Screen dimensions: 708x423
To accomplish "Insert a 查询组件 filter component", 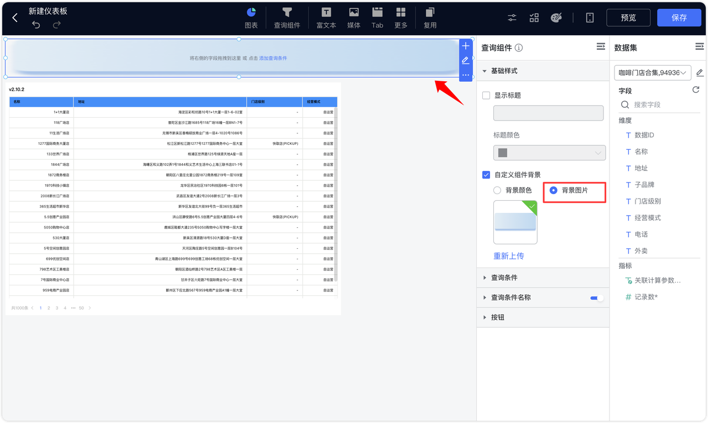I will point(287,18).
